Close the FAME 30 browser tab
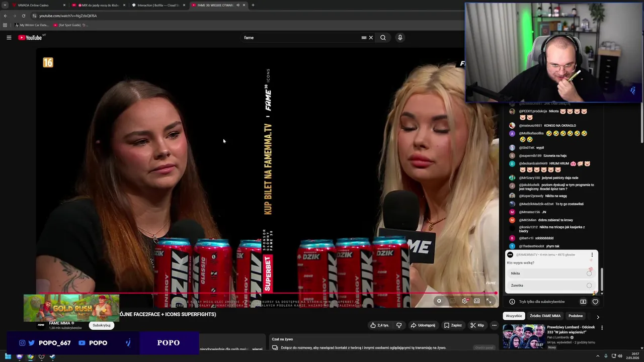This screenshot has height=362, width=644. 244,5
